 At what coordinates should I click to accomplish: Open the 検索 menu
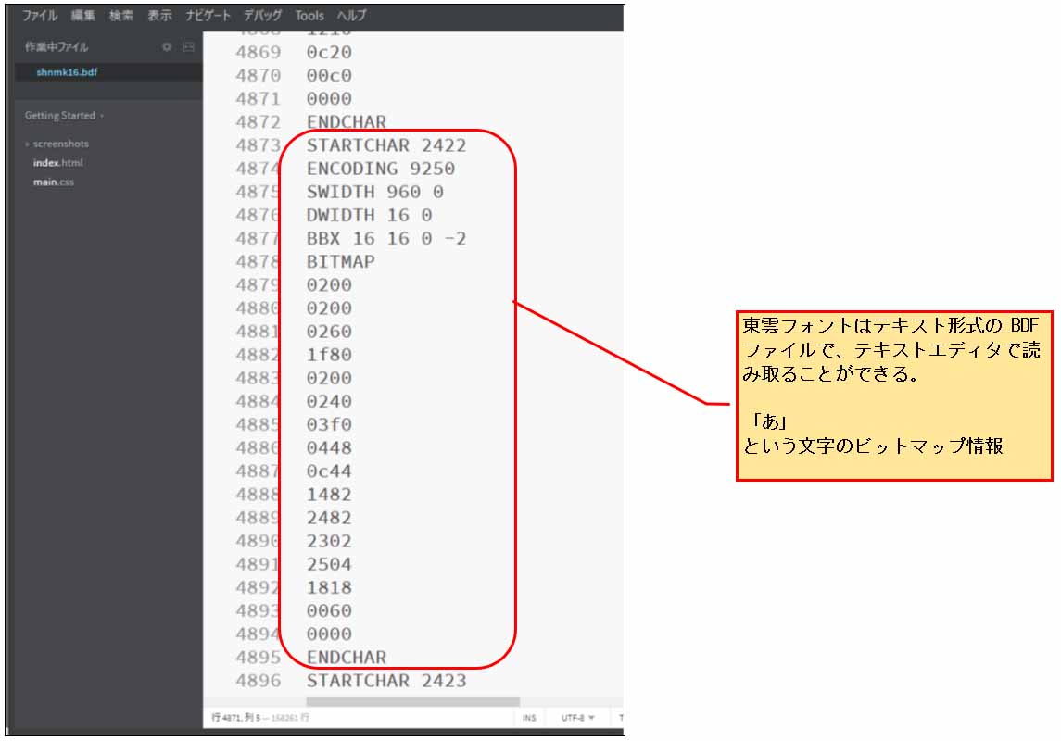coord(121,16)
